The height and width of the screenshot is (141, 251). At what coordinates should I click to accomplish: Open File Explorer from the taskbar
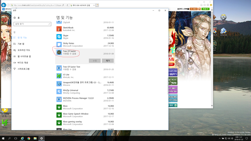pos(35,138)
